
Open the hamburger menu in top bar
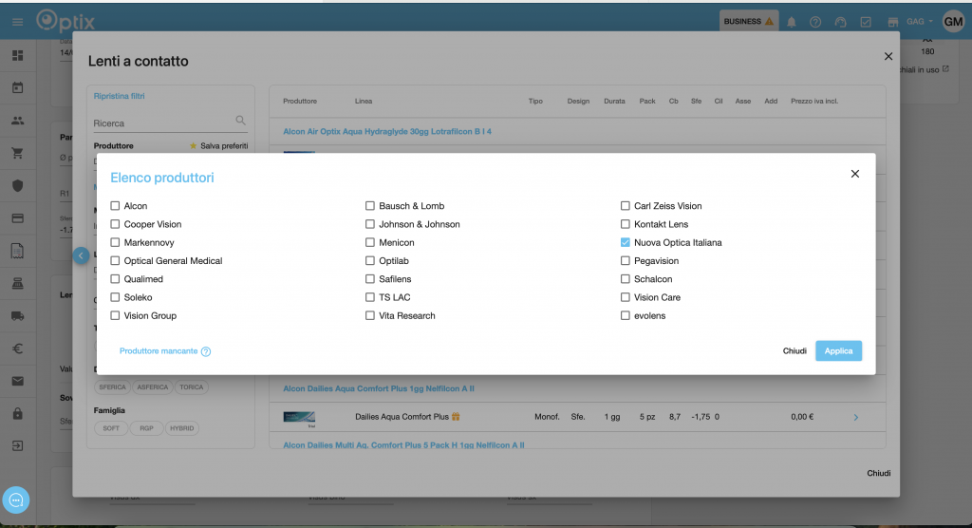tap(17, 21)
